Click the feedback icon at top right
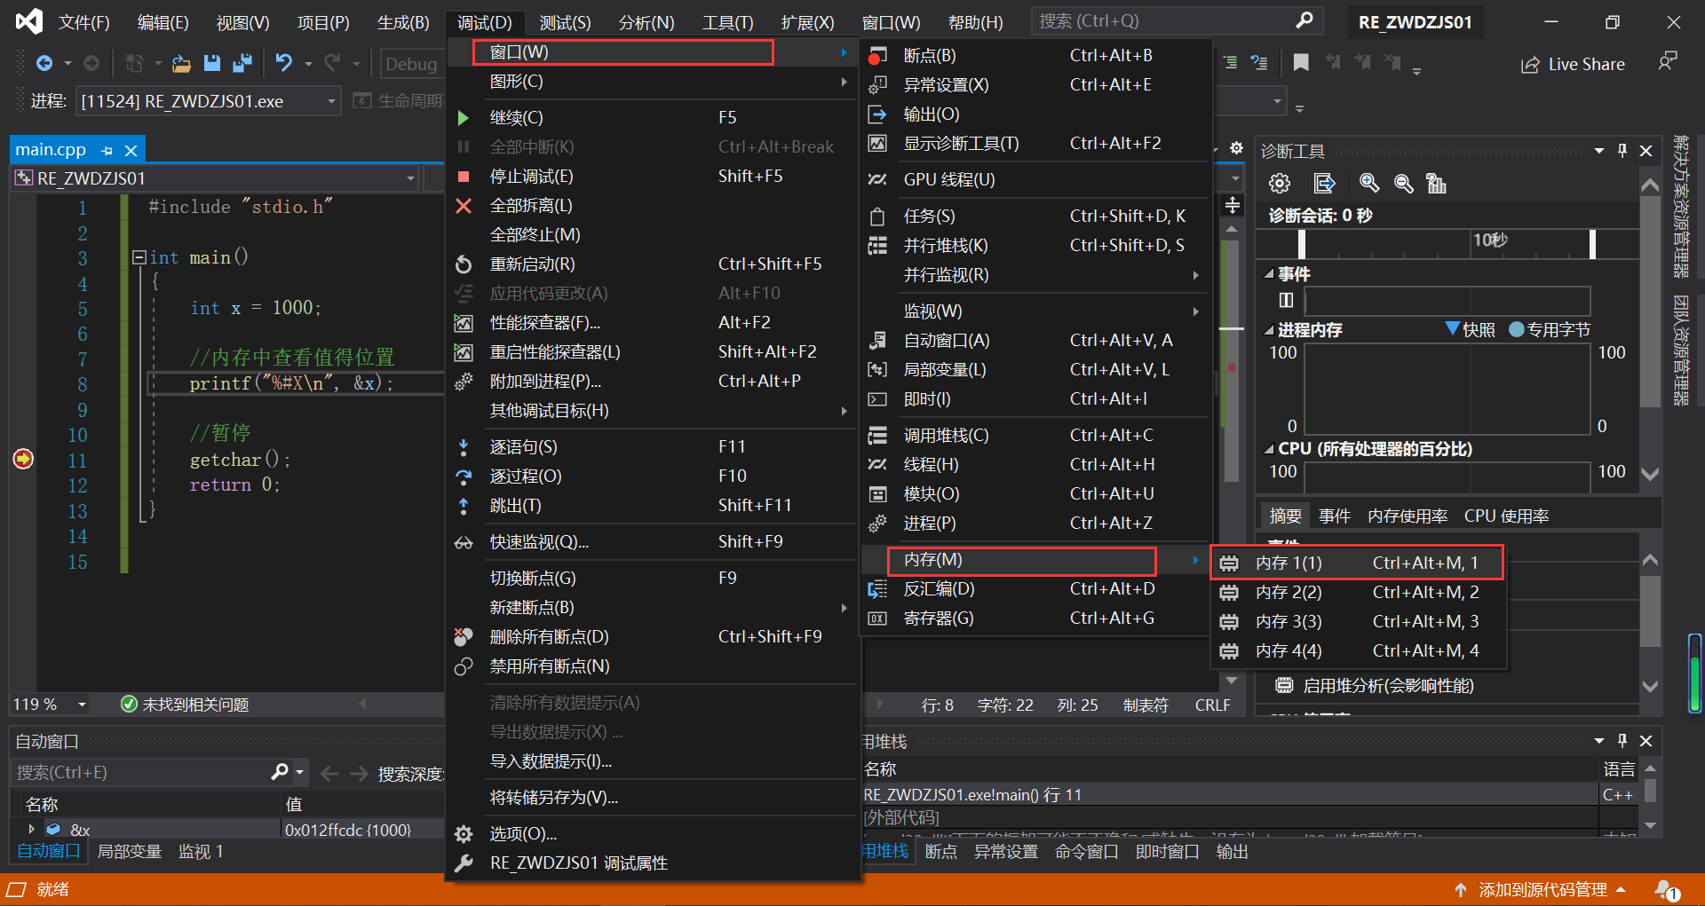This screenshot has width=1705, height=906. point(1668,62)
